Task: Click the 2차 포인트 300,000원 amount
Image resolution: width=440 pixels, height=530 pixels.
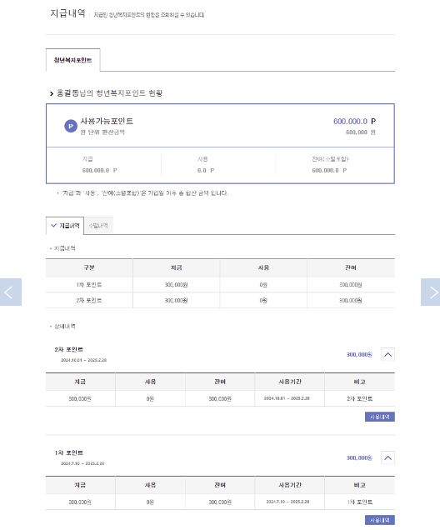Action: coord(359,354)
